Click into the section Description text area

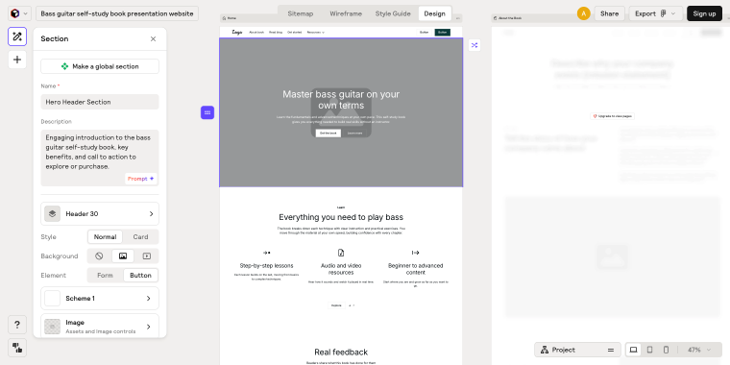tap(100, 158)
